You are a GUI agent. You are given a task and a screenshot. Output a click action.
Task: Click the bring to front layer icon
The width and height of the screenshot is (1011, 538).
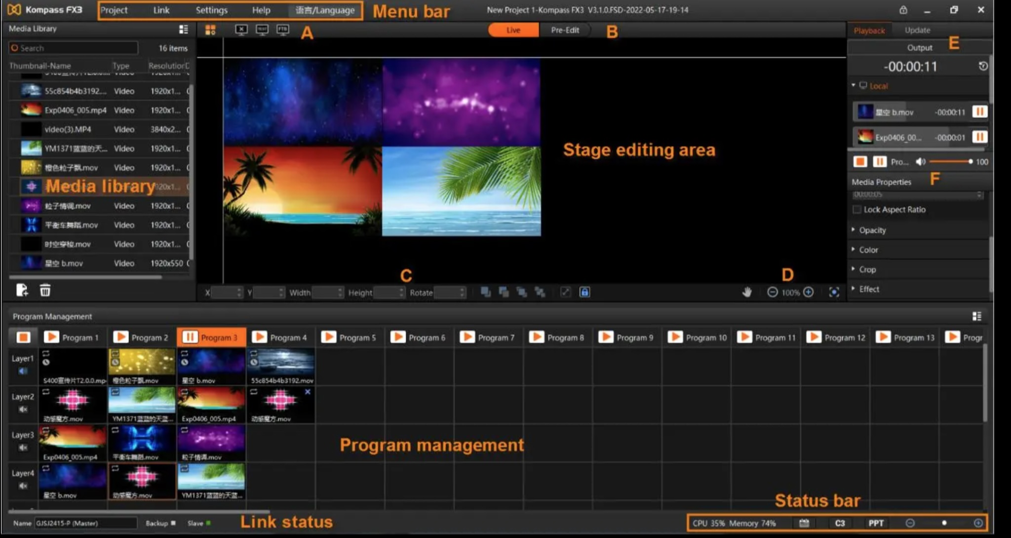(486, 292)
